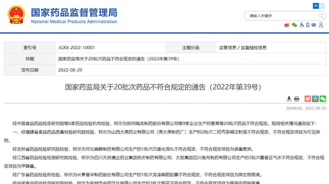Click the national emblem logo

coord(17,15)
